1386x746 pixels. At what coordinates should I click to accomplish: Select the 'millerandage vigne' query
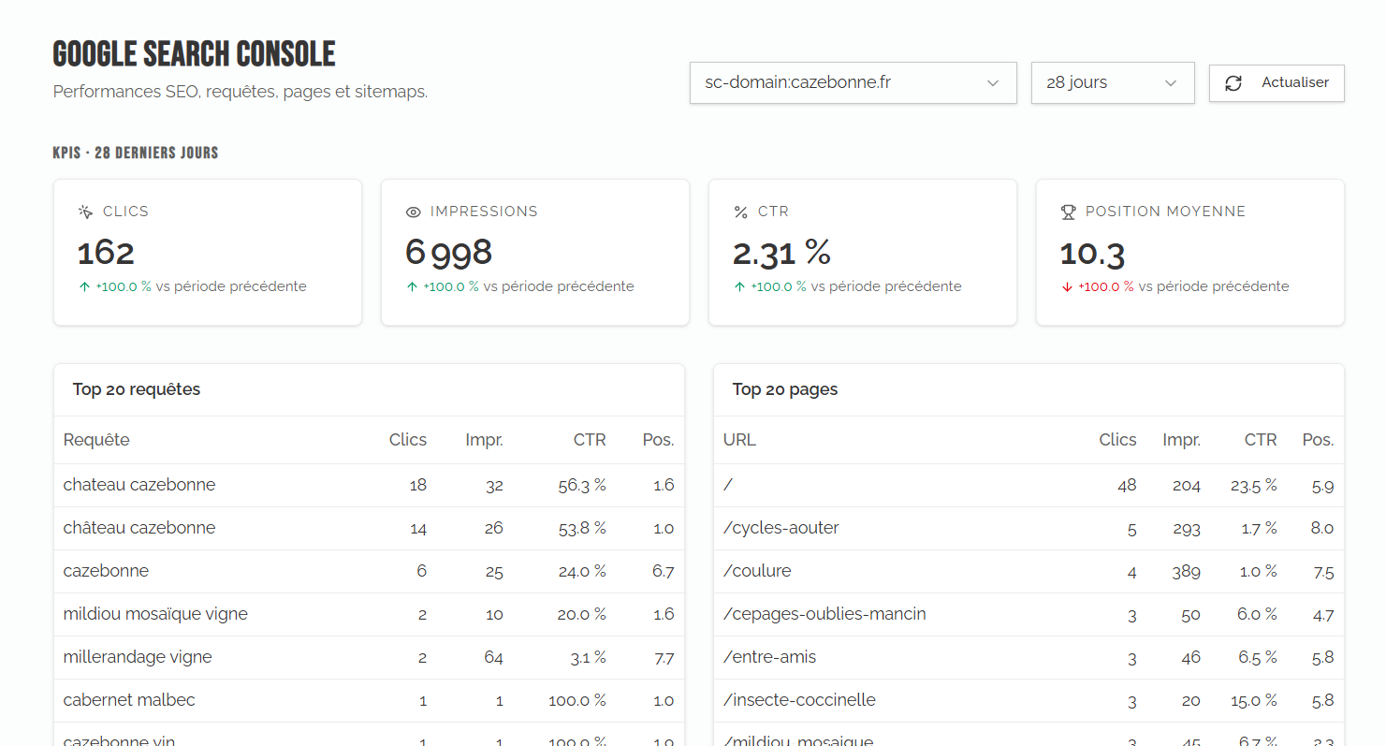(x=138, y=657)
